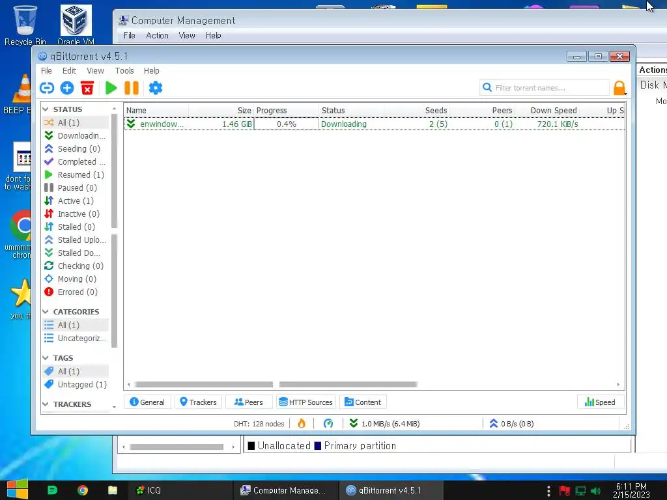Filter by Stalled (0) status
The height and width of the screenshot is (500, 667).
(x=75, y=227)
